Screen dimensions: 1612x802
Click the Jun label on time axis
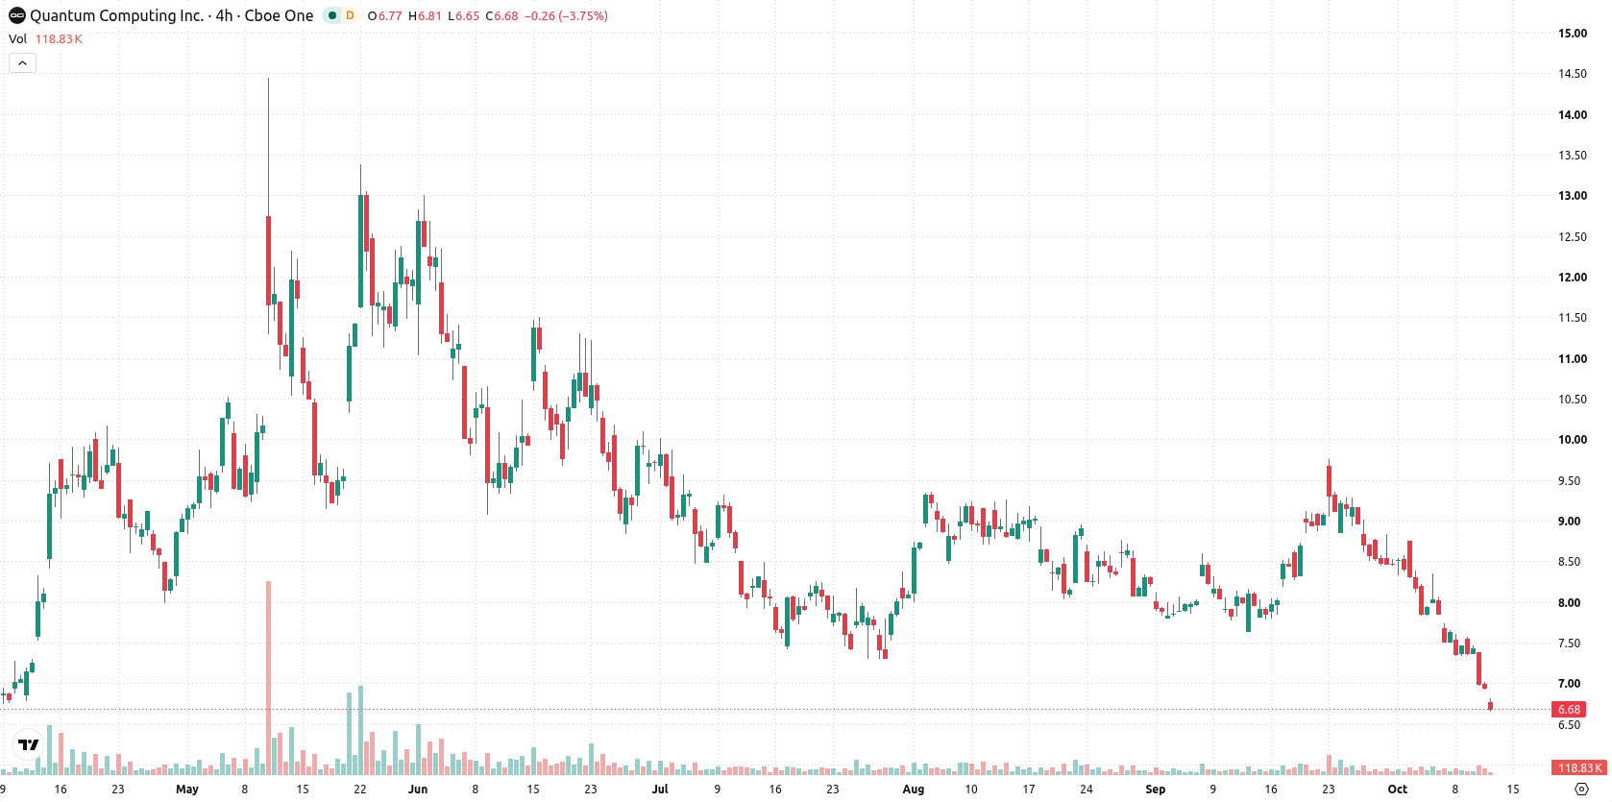[418, 790]
